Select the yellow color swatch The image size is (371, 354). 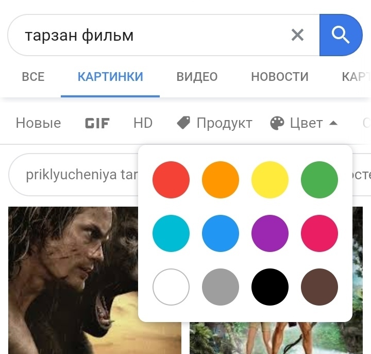click(270, 180)
